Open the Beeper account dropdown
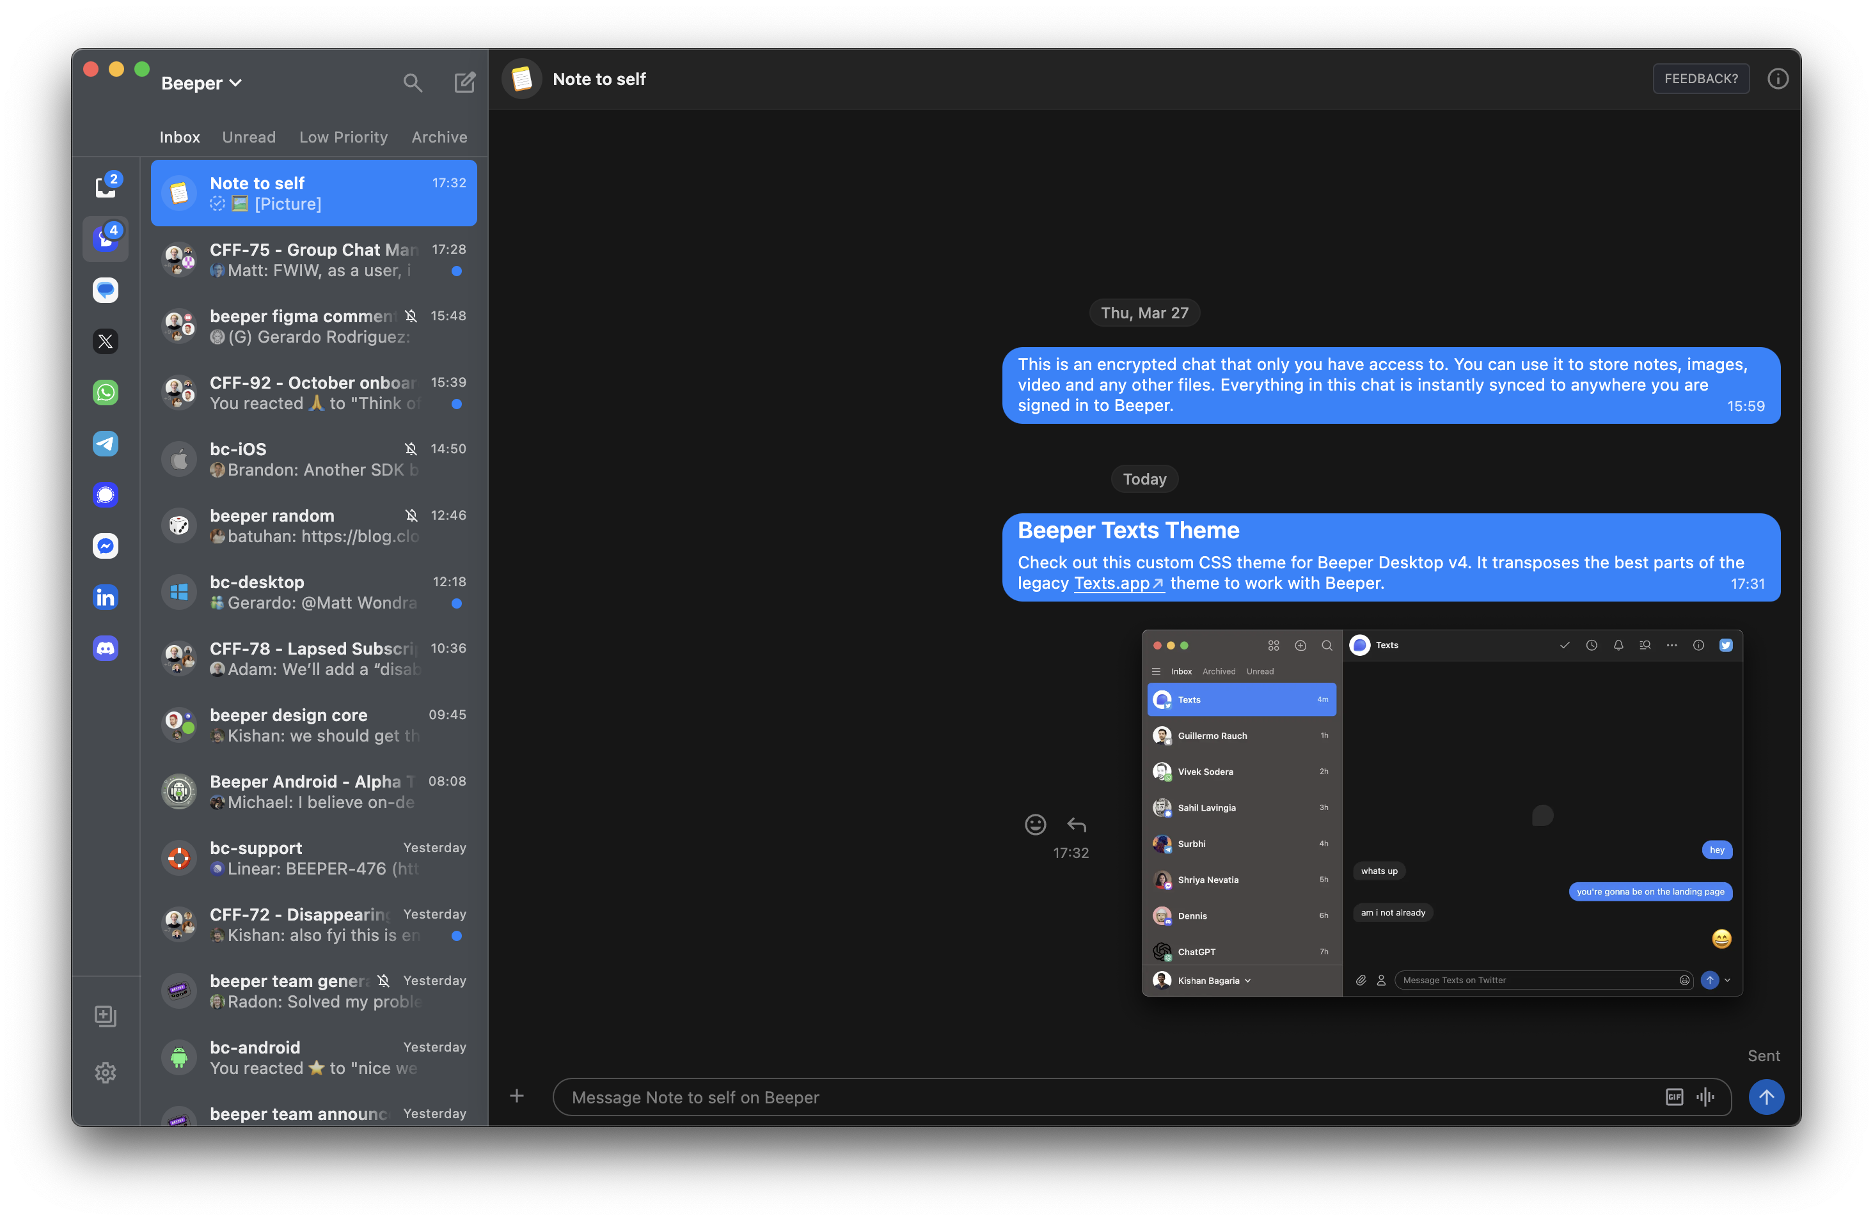This screenshot has height=1221, width=1873. (x=202, y=82)
